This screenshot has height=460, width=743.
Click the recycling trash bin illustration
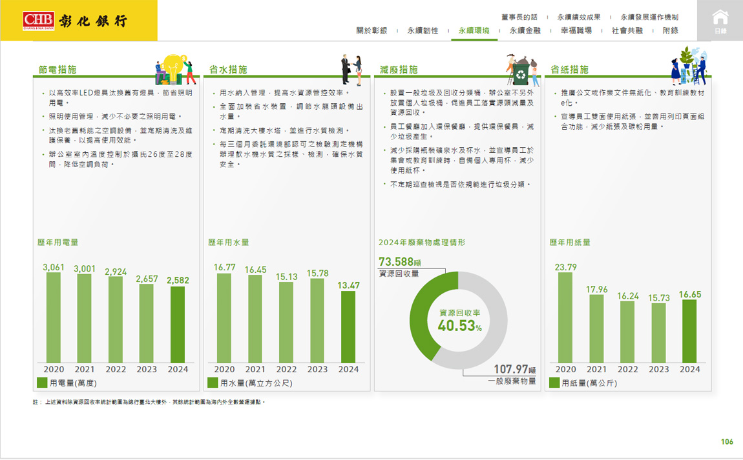(523, 69)
